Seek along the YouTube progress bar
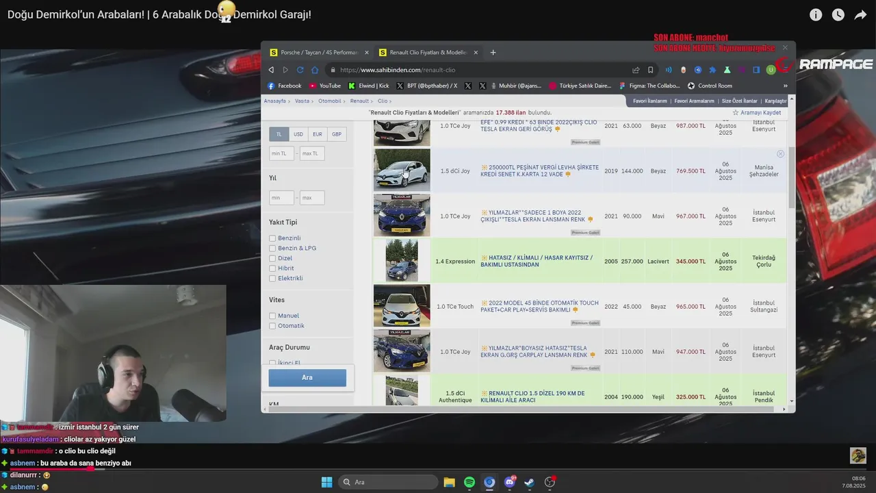The image size is (876, 493). point(438,470)
